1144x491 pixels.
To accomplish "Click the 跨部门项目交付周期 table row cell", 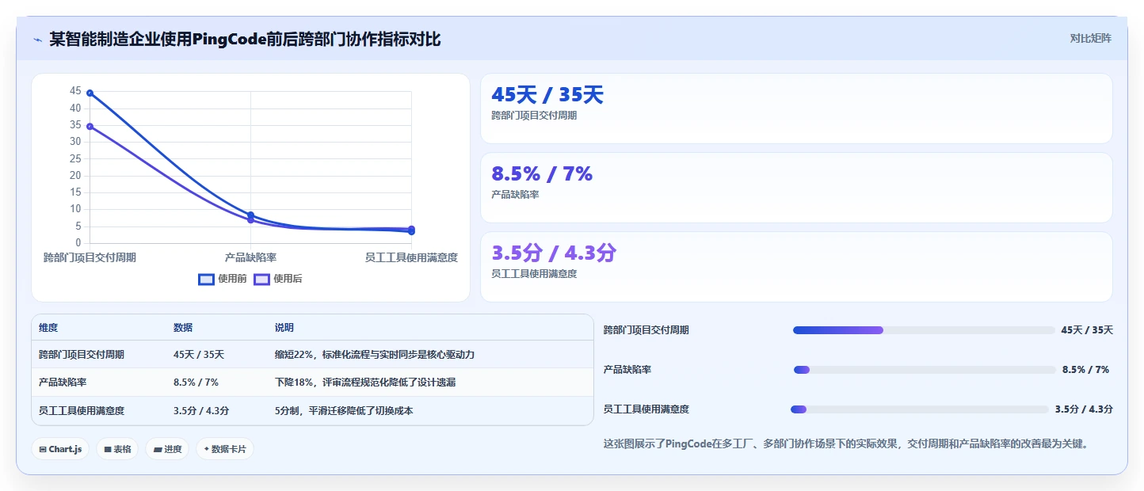I will pos(82,355).
